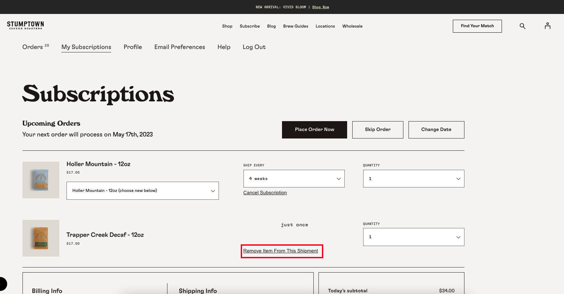564x294 pixels.
Task: Click the next order date May 17th, 2023
Action: click(133, 134)
